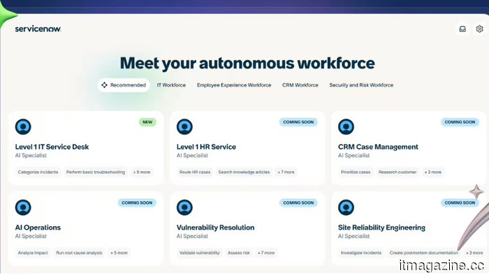The height and width of the screenshot is (275, 489).
Task: Switch to CRM Workforce tab
Action: [300, 85]
